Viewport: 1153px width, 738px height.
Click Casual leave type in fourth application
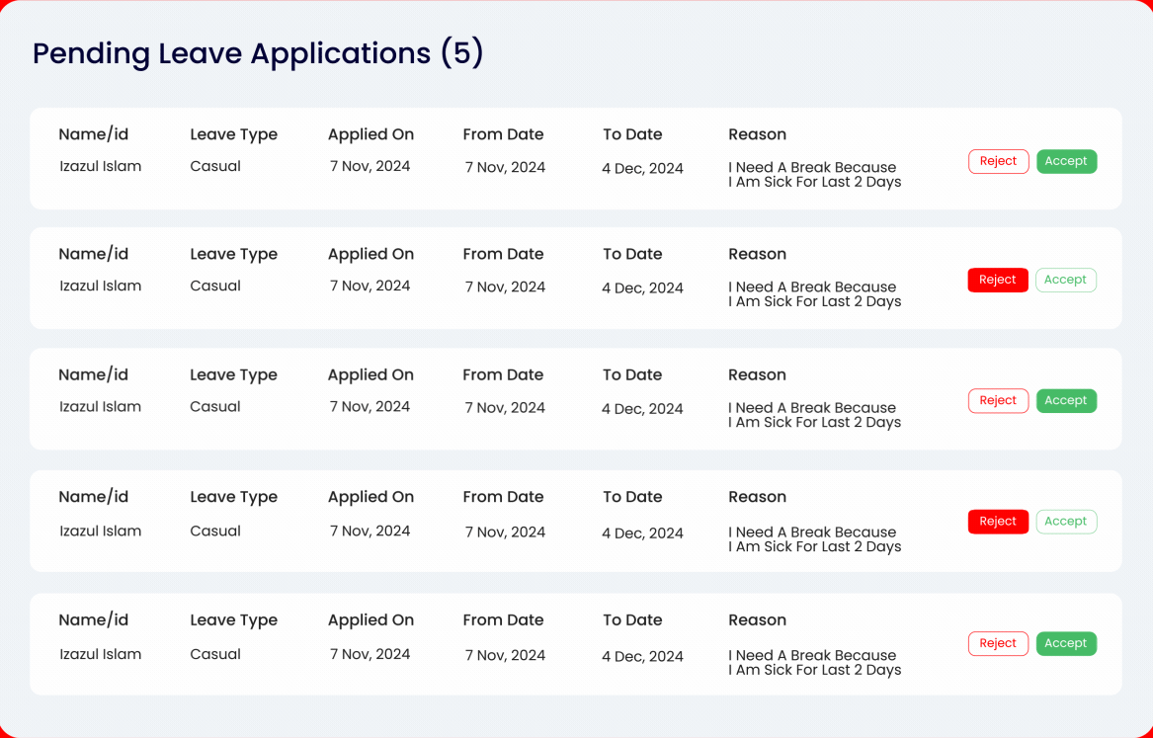click(x=215, y=531)
